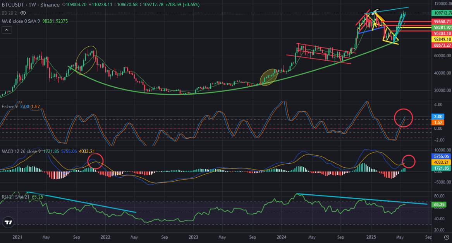Select the BTCUSDT symbol title
Image resolution: width=452 pixels, height=243 pixels.
pos(13,5)
